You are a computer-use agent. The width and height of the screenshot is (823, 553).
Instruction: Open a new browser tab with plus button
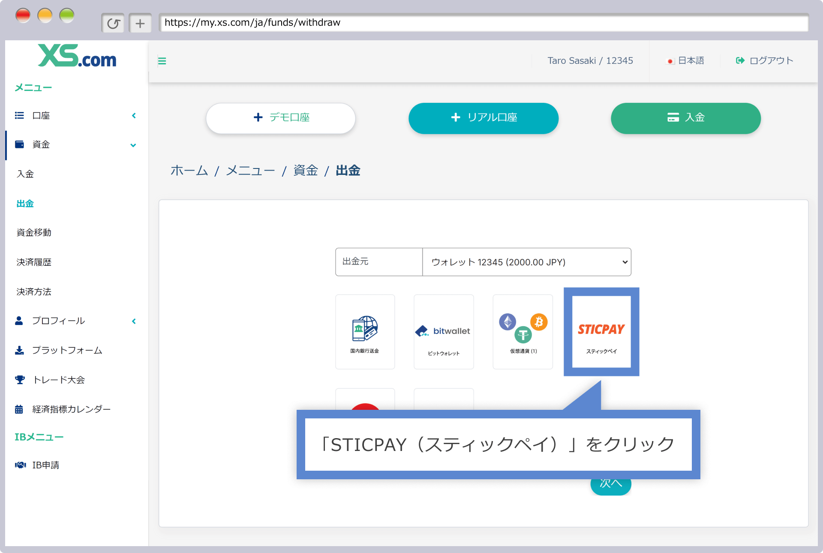(140, 23)
